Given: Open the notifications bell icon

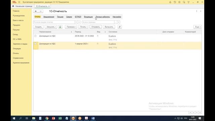Looking at the screenshot, I should coord(170,2).
